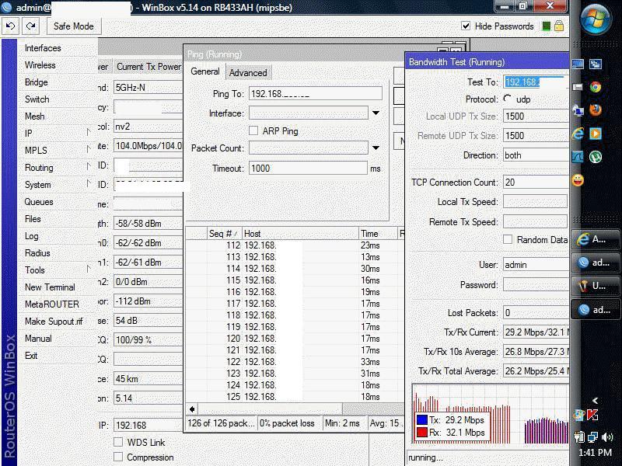
Task: Toggle the Hide Passwords checkbox
Action: point(466,26)
